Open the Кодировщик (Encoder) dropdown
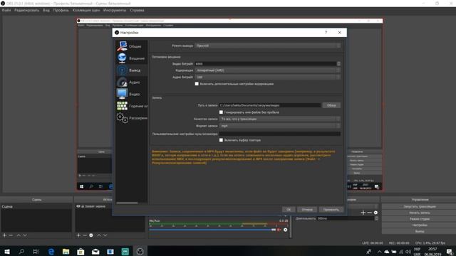The image size is (456, 256). (268, 70)
